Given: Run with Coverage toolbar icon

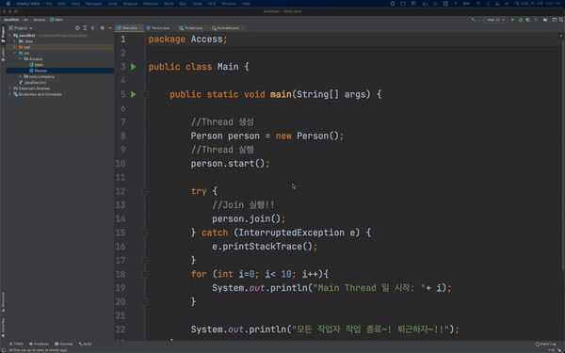Looking at the screenshot, I should click(528, 20).
